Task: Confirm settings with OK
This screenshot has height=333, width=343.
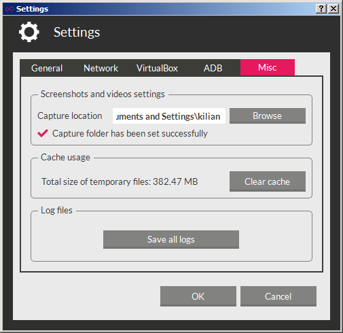Action: point(198,296)
